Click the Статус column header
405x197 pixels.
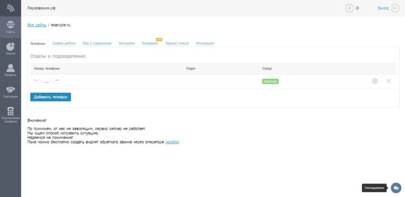click(267, 69)
